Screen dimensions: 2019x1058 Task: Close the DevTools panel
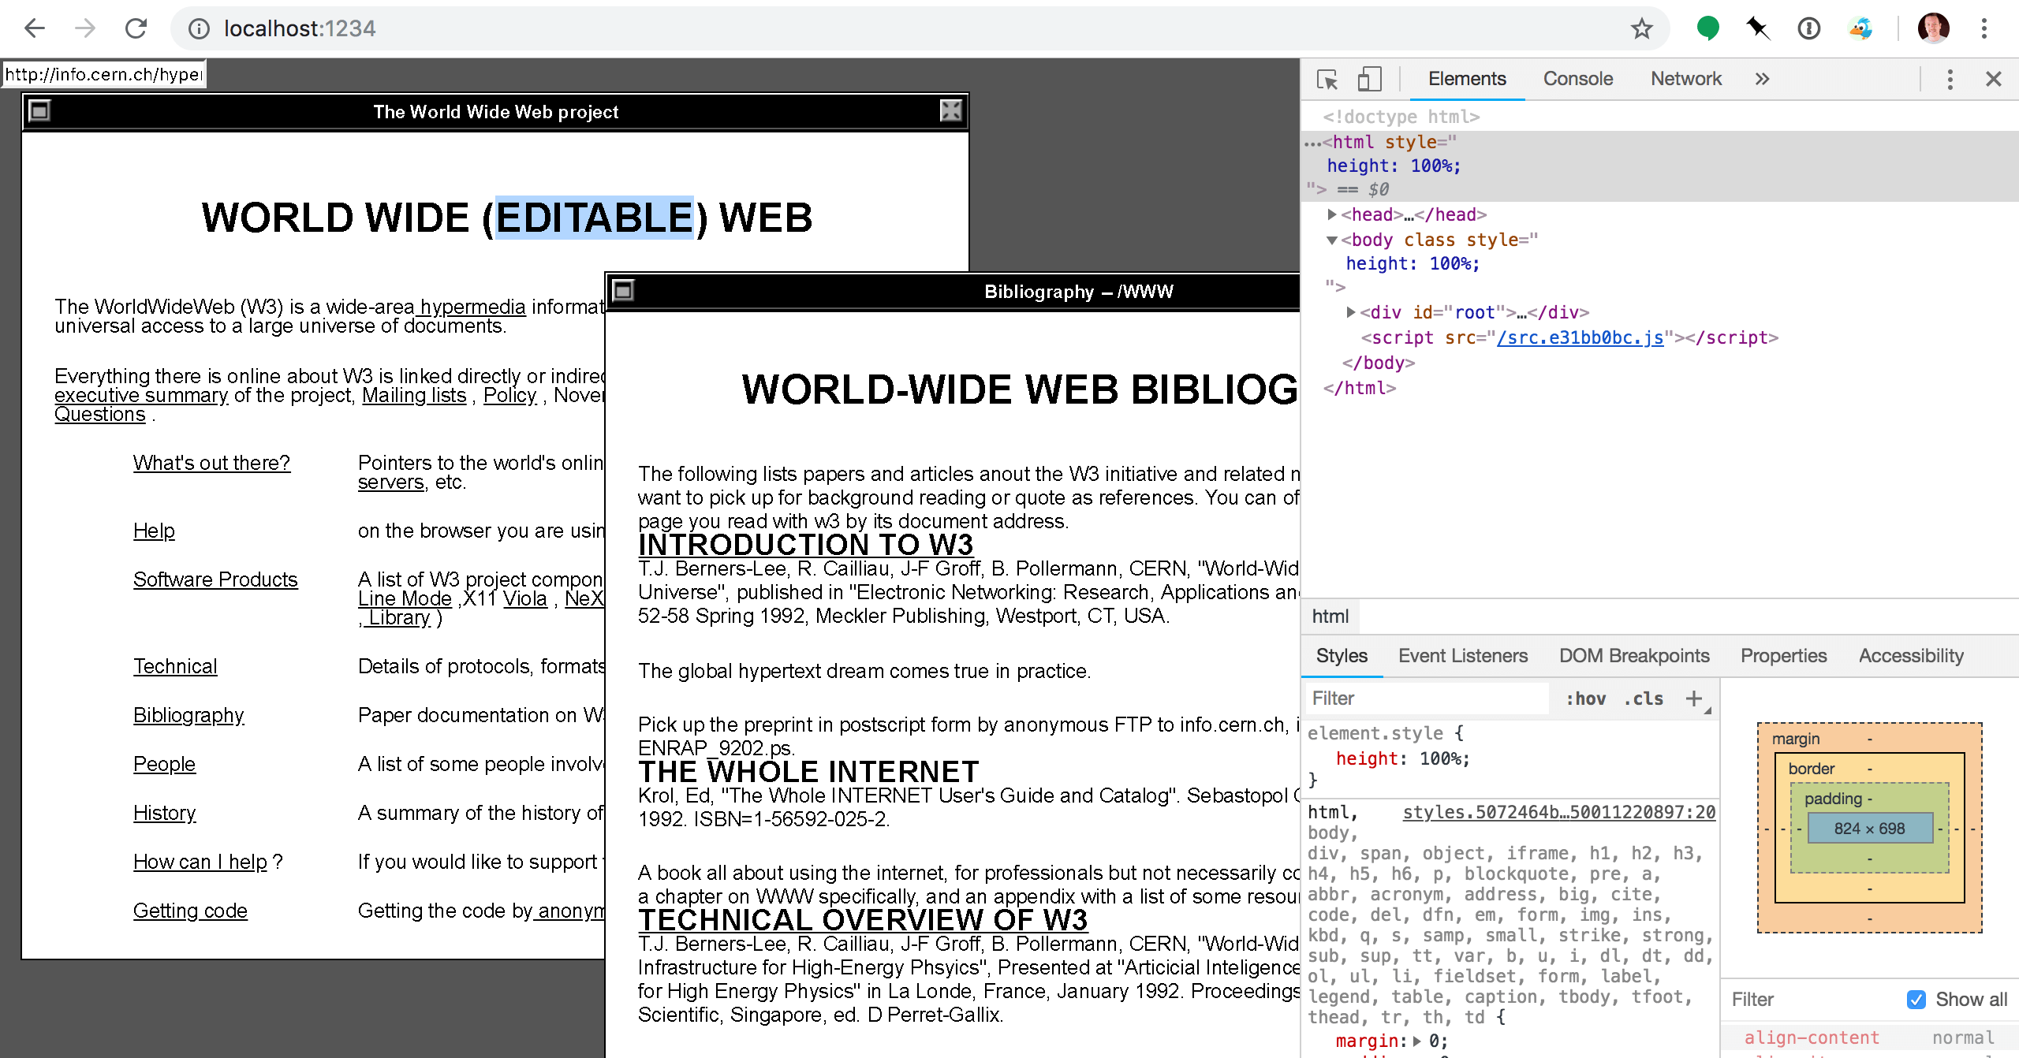pos(1994,79)
